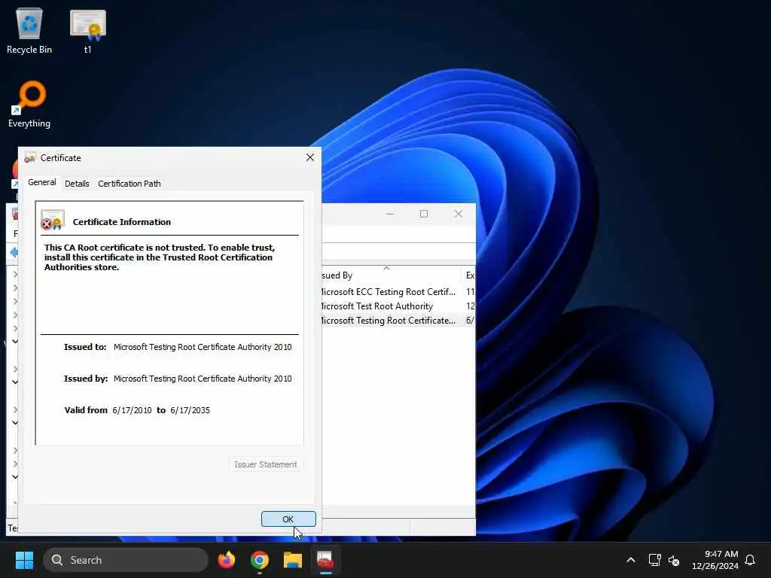
Task: Open the clock and date flyout
Action: (715, 560)
